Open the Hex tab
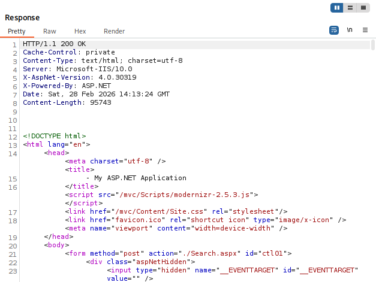The image size is (376, 282). (80, 31)
